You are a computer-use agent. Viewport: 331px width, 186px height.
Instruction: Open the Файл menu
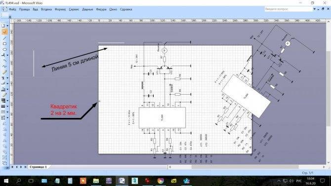click(x=12, y=9)
